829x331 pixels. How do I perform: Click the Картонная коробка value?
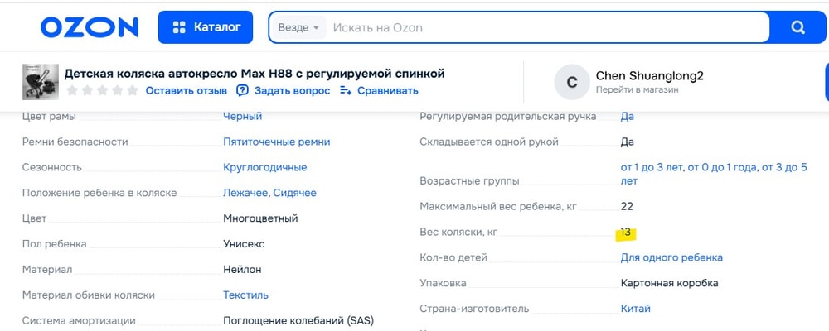(669, 283)
